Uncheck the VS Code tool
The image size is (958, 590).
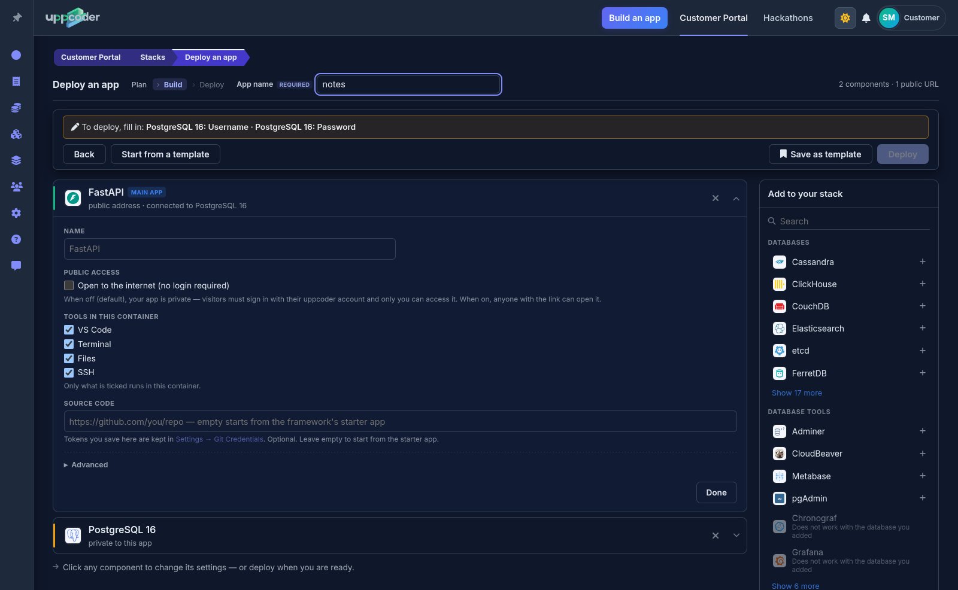click(69, 330)
